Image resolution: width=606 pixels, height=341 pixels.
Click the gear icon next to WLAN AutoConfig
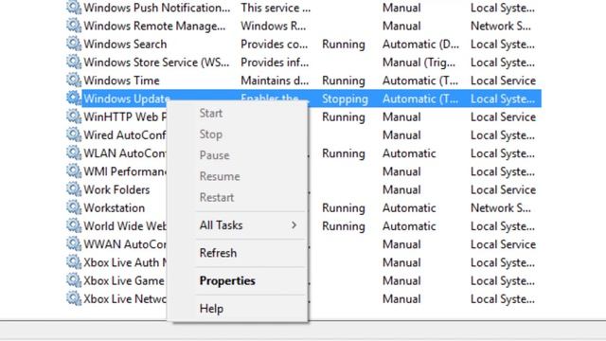pos(74,153)
